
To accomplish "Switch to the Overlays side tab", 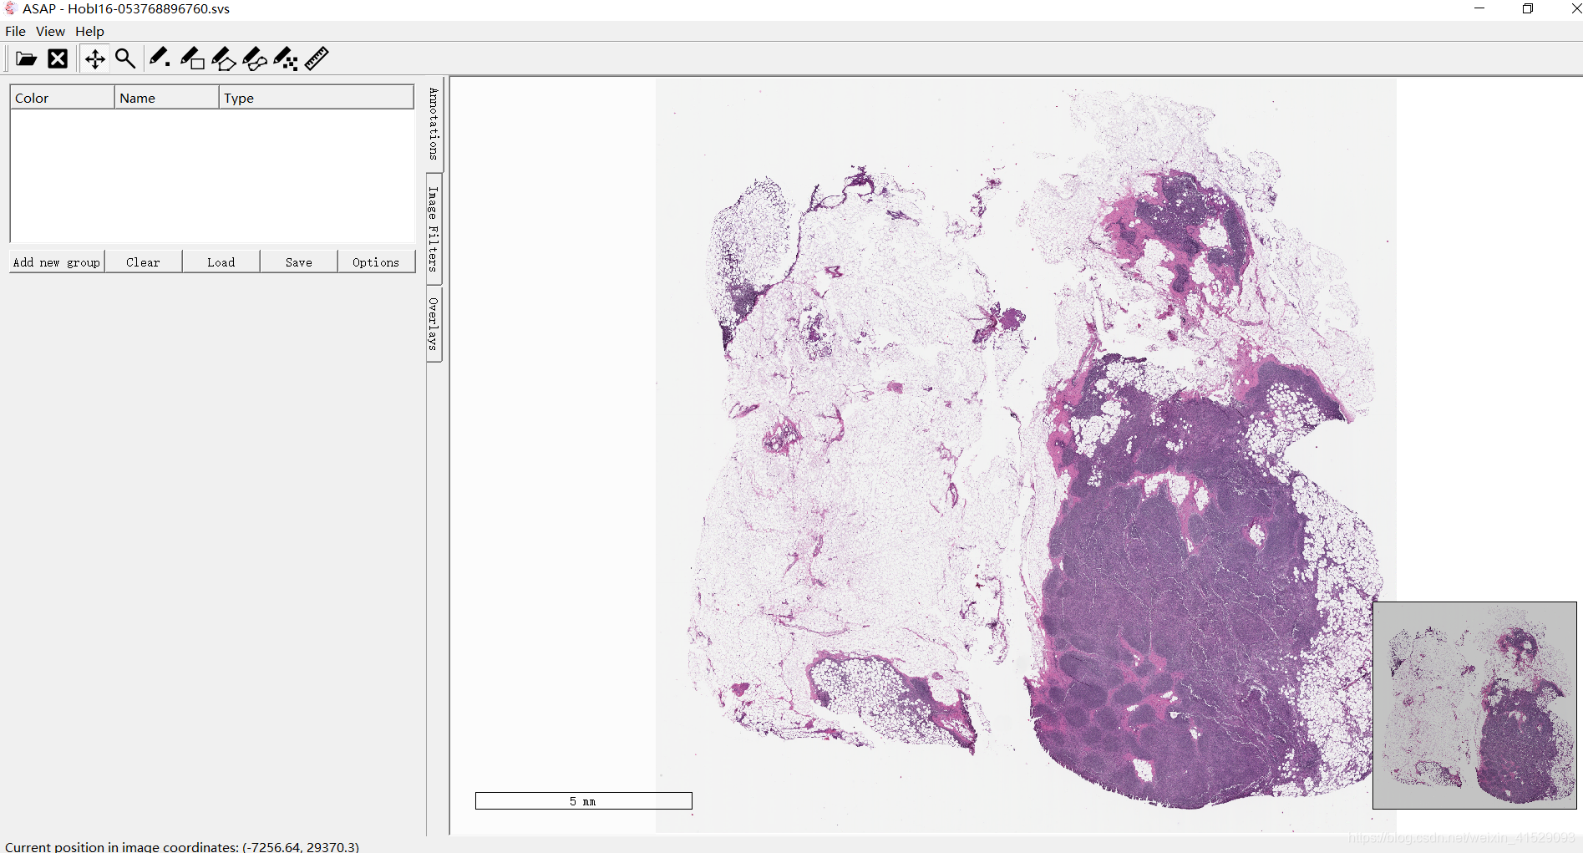I will (x=434, y=324).
